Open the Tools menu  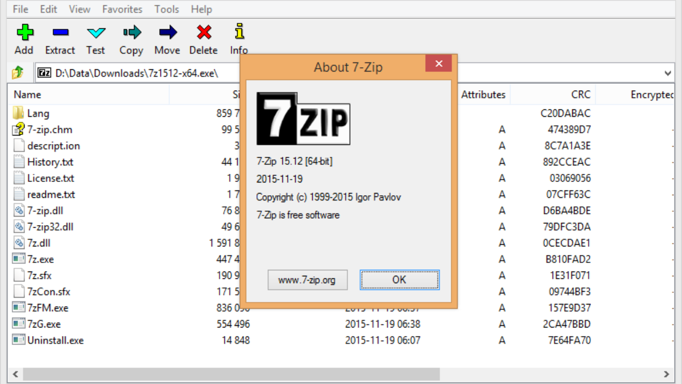coord(167,9)
